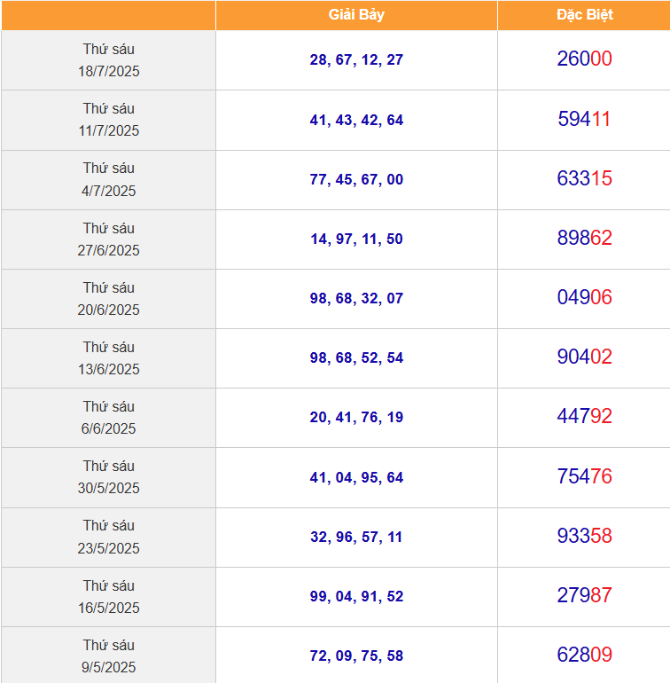Click special prize number 04906
The height and width of the screenshot is (683, 670).
584,297
